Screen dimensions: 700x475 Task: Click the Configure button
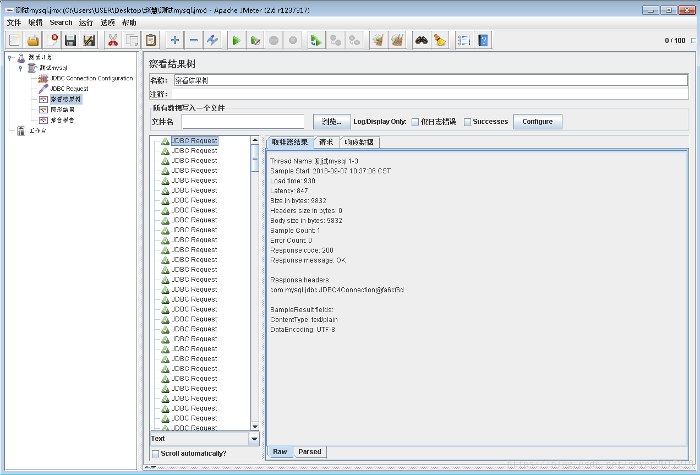[538, 122]
